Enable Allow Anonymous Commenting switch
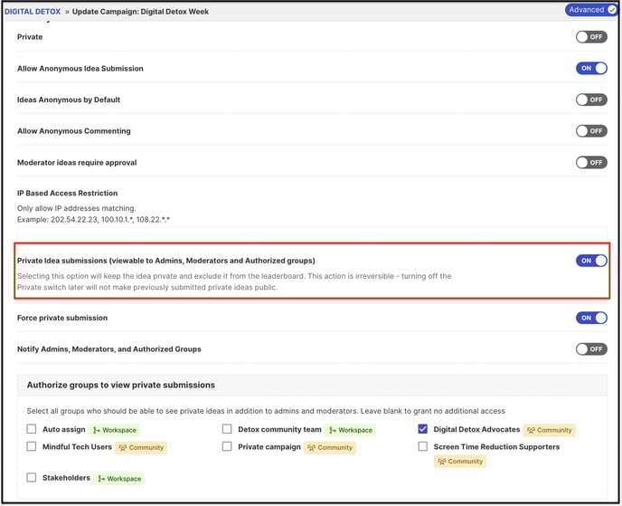Image resolution: width=622 pixels, height=506 pixels. tap(591, 131)
